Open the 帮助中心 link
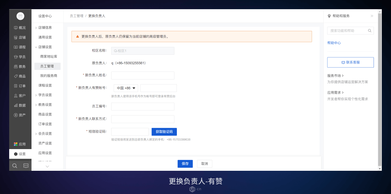 coord(334,43)
